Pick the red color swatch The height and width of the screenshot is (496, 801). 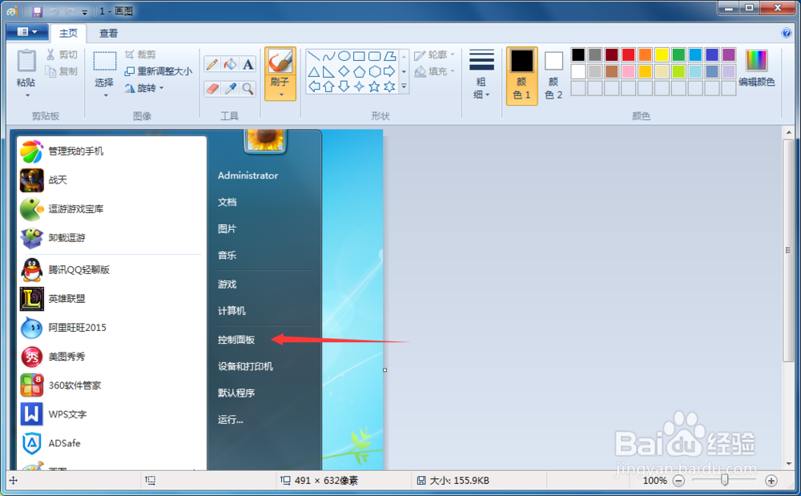point(628,54)
